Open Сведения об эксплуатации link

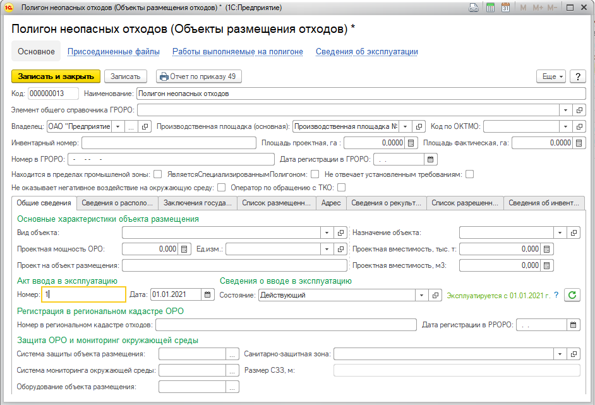(x=367, y=52)
